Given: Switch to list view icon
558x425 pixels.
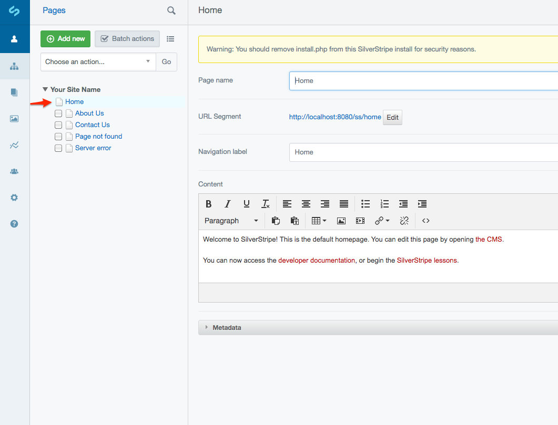Looking at the screenshot, I should pos(170,39).
